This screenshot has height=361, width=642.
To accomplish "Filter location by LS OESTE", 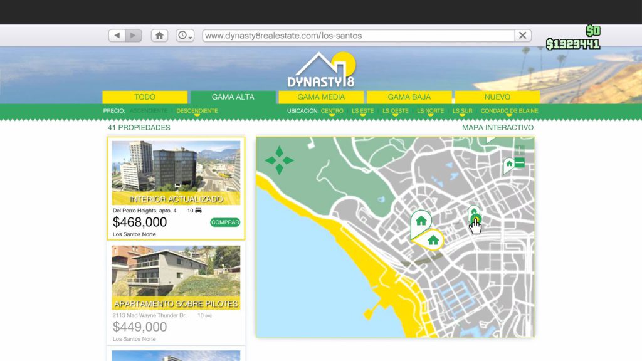I will click(396, 111).
